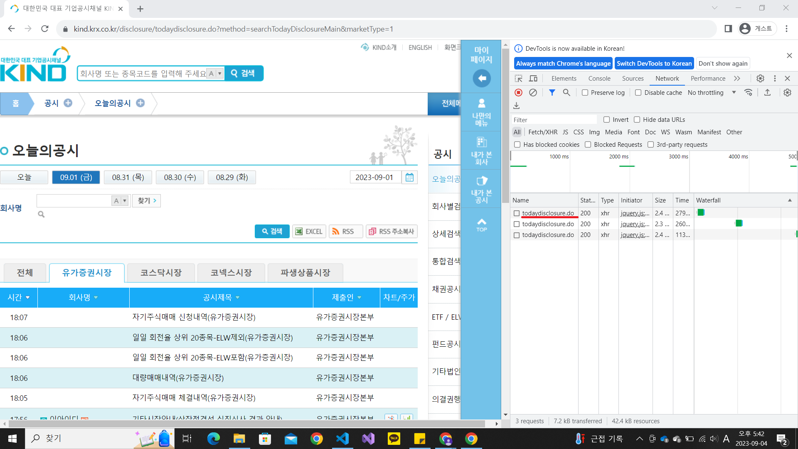Click the EXCEL download button
The image size is (798, 449).
coord(309,232)
